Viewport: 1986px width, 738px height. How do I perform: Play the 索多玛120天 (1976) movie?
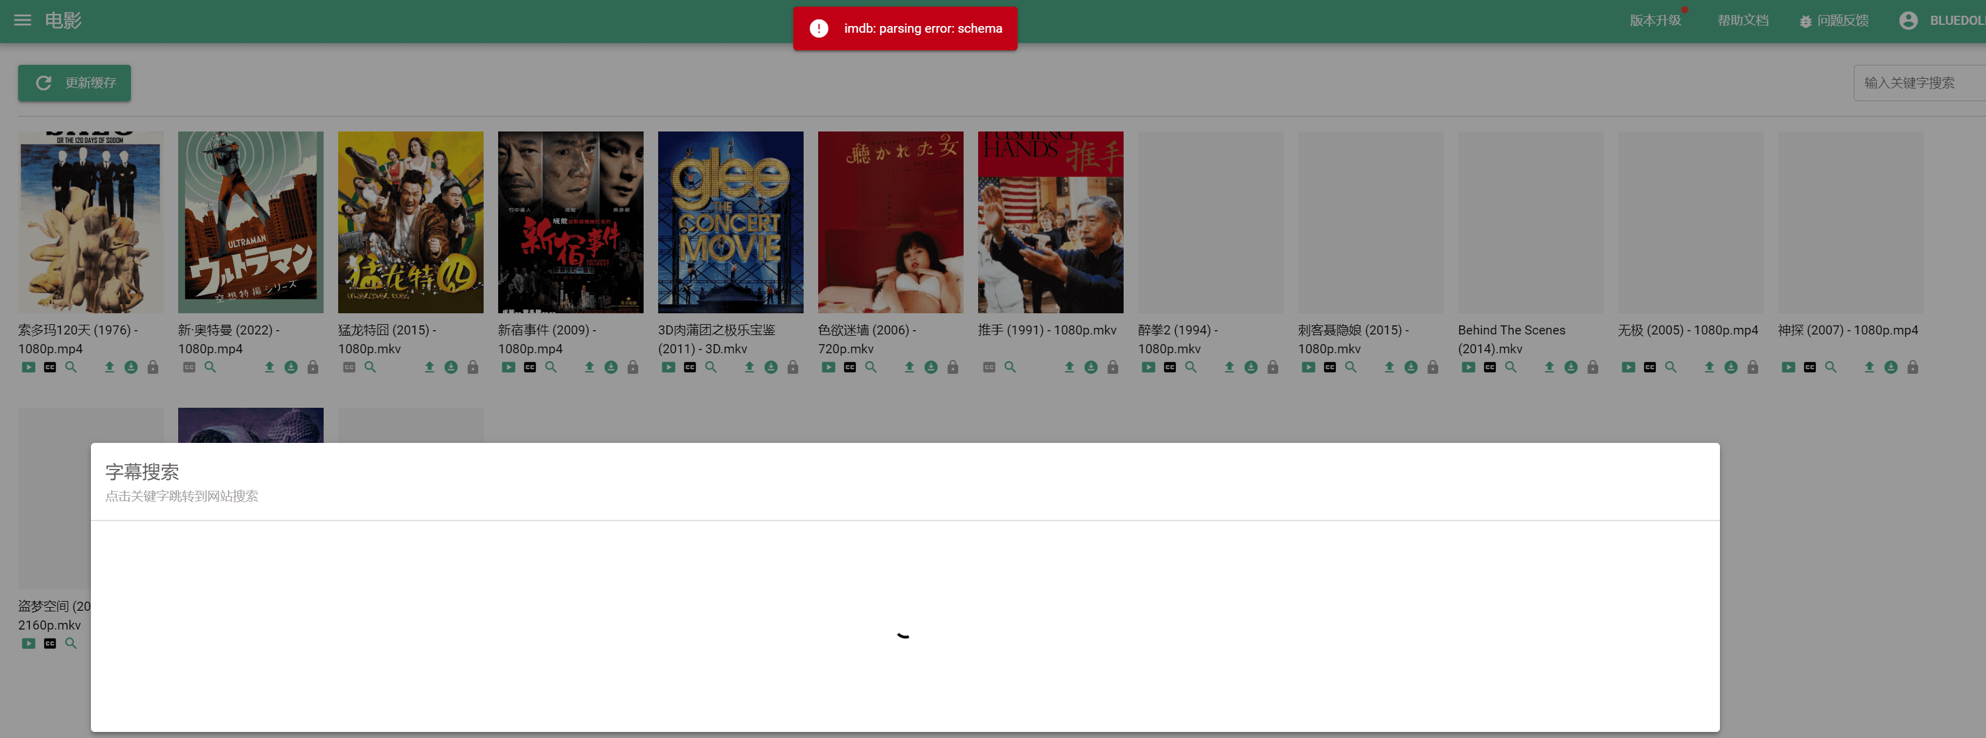click(28, 367)
